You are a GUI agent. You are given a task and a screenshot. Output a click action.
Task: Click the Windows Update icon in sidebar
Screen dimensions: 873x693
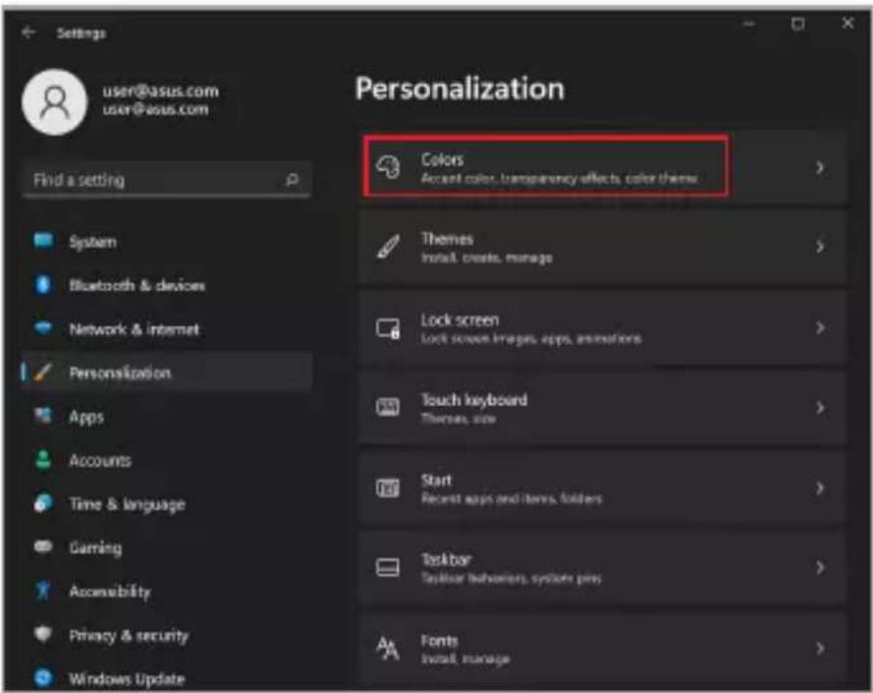[x=43, y=677]
